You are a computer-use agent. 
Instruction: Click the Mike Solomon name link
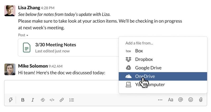[33, 66]
